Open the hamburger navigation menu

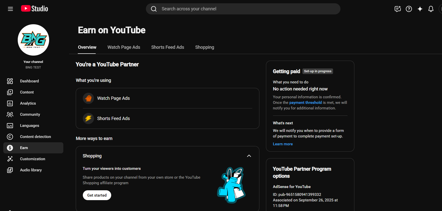[x=10, y=9]
